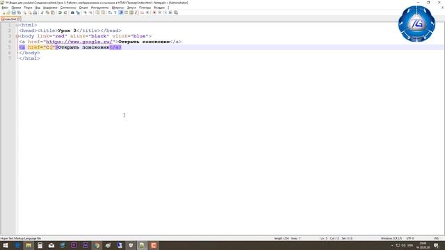Screen dimensions: 445x250
Task: Create a new document via toolbar
Action: coord(3,12)
